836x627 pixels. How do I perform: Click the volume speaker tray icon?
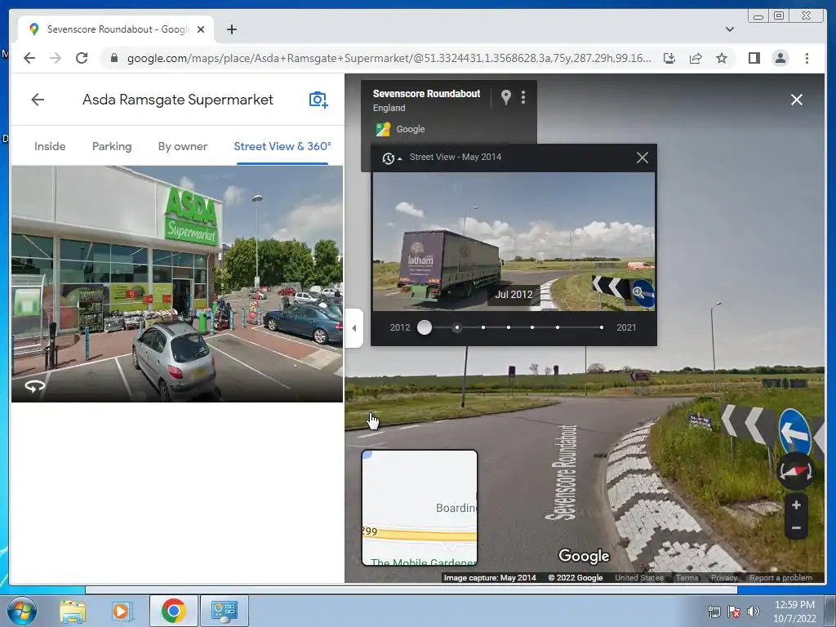753,611
